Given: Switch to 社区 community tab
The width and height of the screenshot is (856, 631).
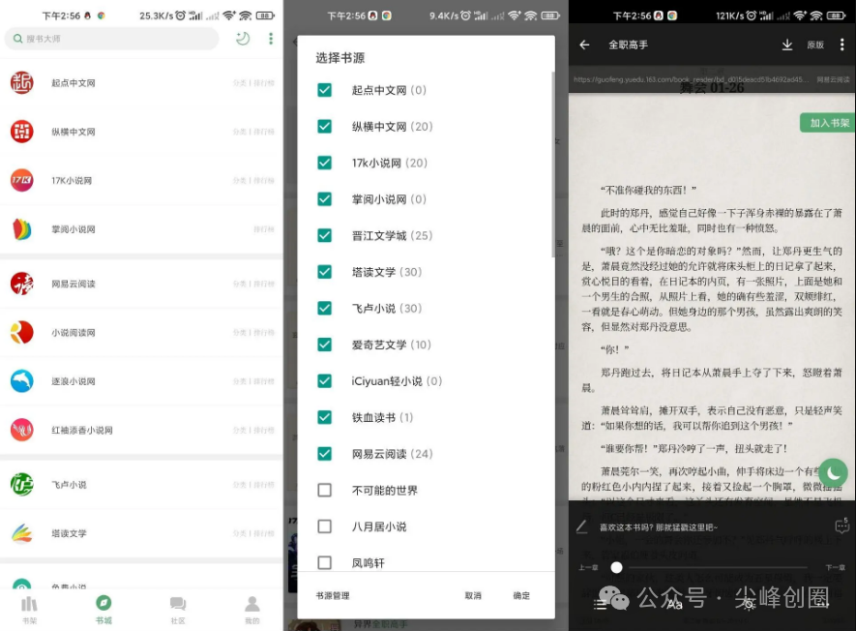Looking at the screenshot, I should (x=178, y=609).
